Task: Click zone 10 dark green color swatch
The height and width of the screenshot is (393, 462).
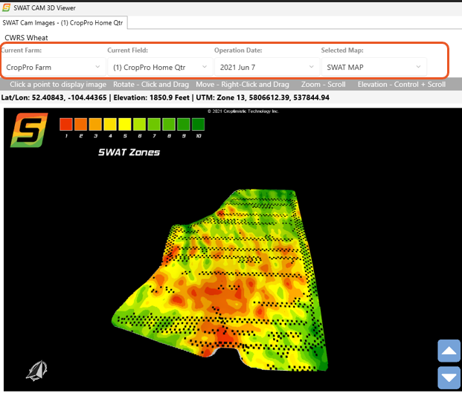Action: [199, 124]
